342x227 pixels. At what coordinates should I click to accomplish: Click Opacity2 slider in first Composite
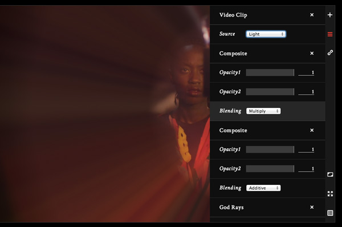(270, 92)
